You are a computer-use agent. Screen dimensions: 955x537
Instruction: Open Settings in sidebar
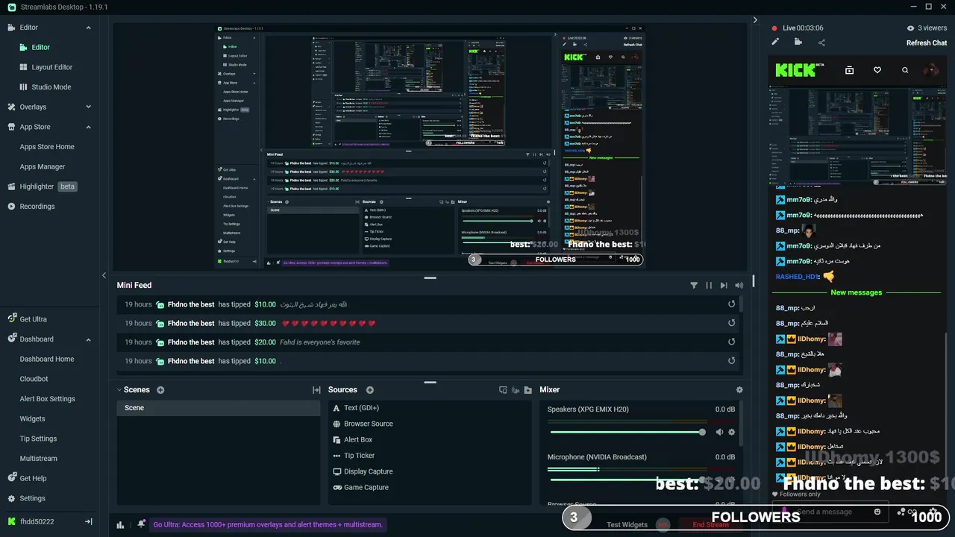point(32,498)
